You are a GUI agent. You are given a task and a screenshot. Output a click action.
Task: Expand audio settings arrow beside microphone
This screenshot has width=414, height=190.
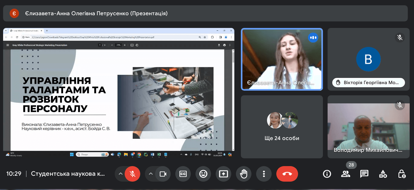pyautogui.click(x=120, y=174)
